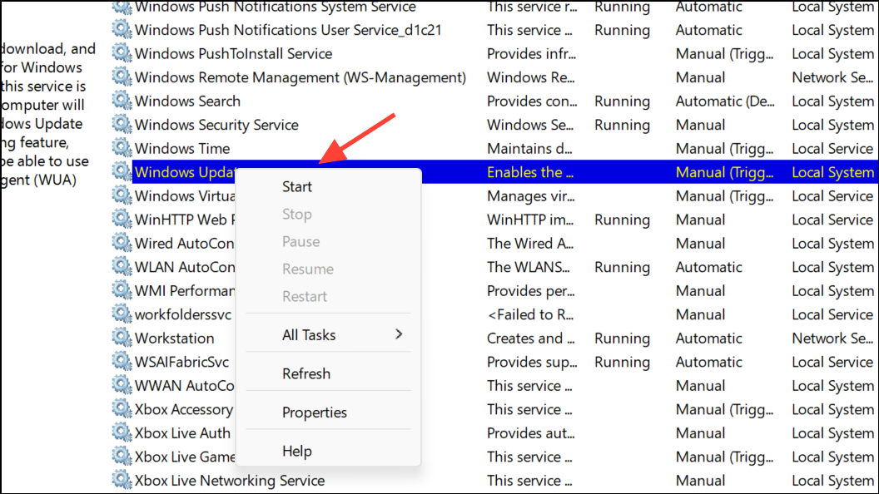879x494 pixels.
Task: Click 'Enables the ...' description in highlighted row
Action: 530,172
